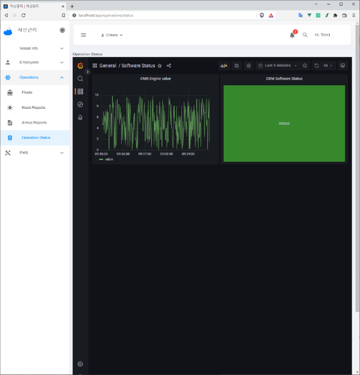Toggle the hamburger menu in header

[83, 35]
